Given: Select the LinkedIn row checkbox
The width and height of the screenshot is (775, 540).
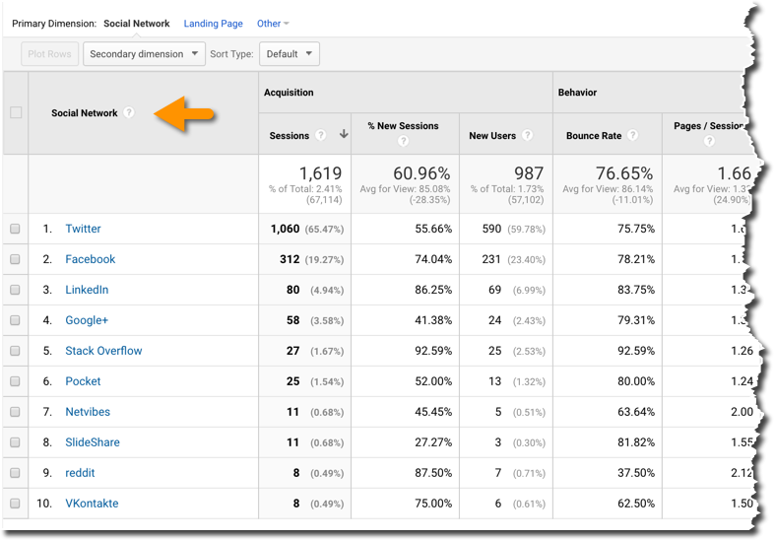Looking at the screenshot, I should click(x=16, y=290).
